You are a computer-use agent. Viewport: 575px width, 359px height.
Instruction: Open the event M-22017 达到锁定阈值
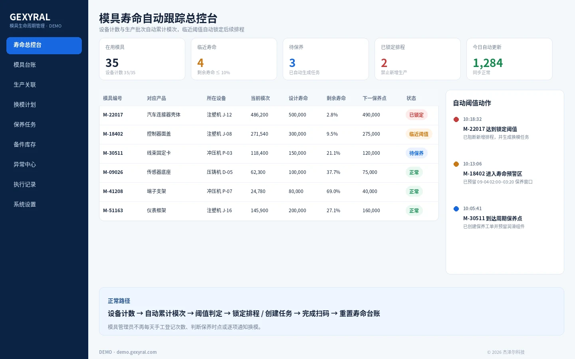pyautogui.click(x=490, y=129)
